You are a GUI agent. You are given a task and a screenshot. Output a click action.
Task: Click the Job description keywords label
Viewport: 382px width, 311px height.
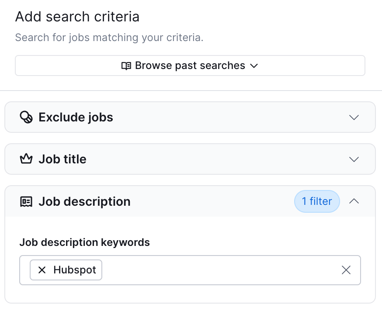coord(84,242)
